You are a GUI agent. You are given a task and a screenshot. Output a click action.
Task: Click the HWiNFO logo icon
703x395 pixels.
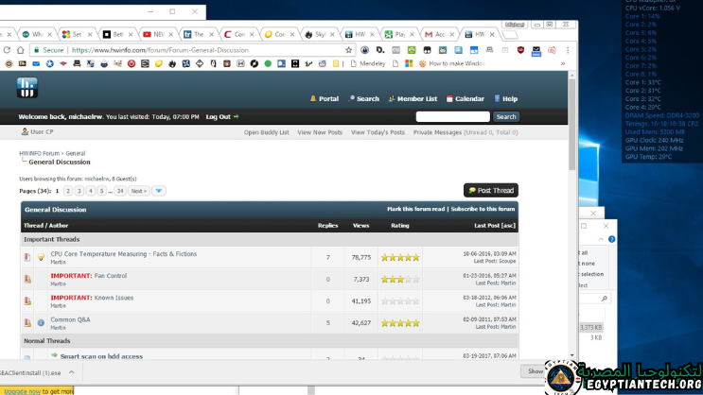(x=26, y=88)
